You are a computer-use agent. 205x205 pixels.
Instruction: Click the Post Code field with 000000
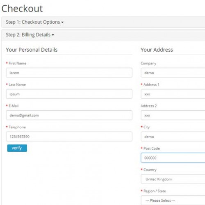[173, 158]
